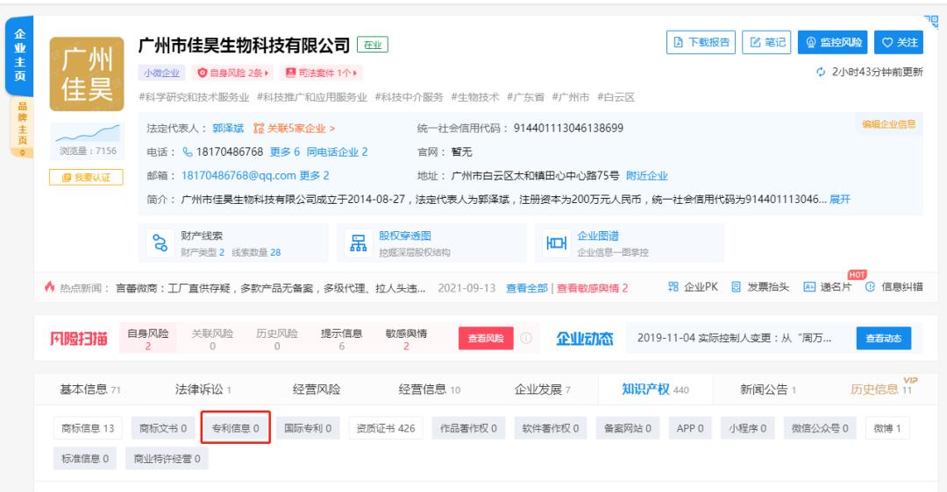
Task: Click the 下载报告 download report button
Action: 701,42
